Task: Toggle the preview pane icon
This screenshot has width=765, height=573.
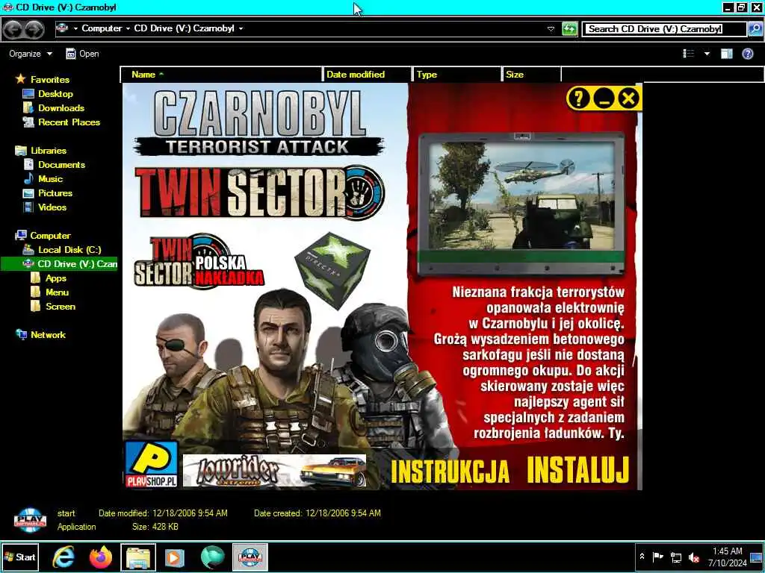Action: [726, 54]
